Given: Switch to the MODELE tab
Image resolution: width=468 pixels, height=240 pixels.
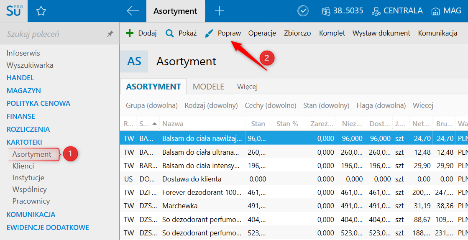Looking at the screenshot, I should pos(208,87).
